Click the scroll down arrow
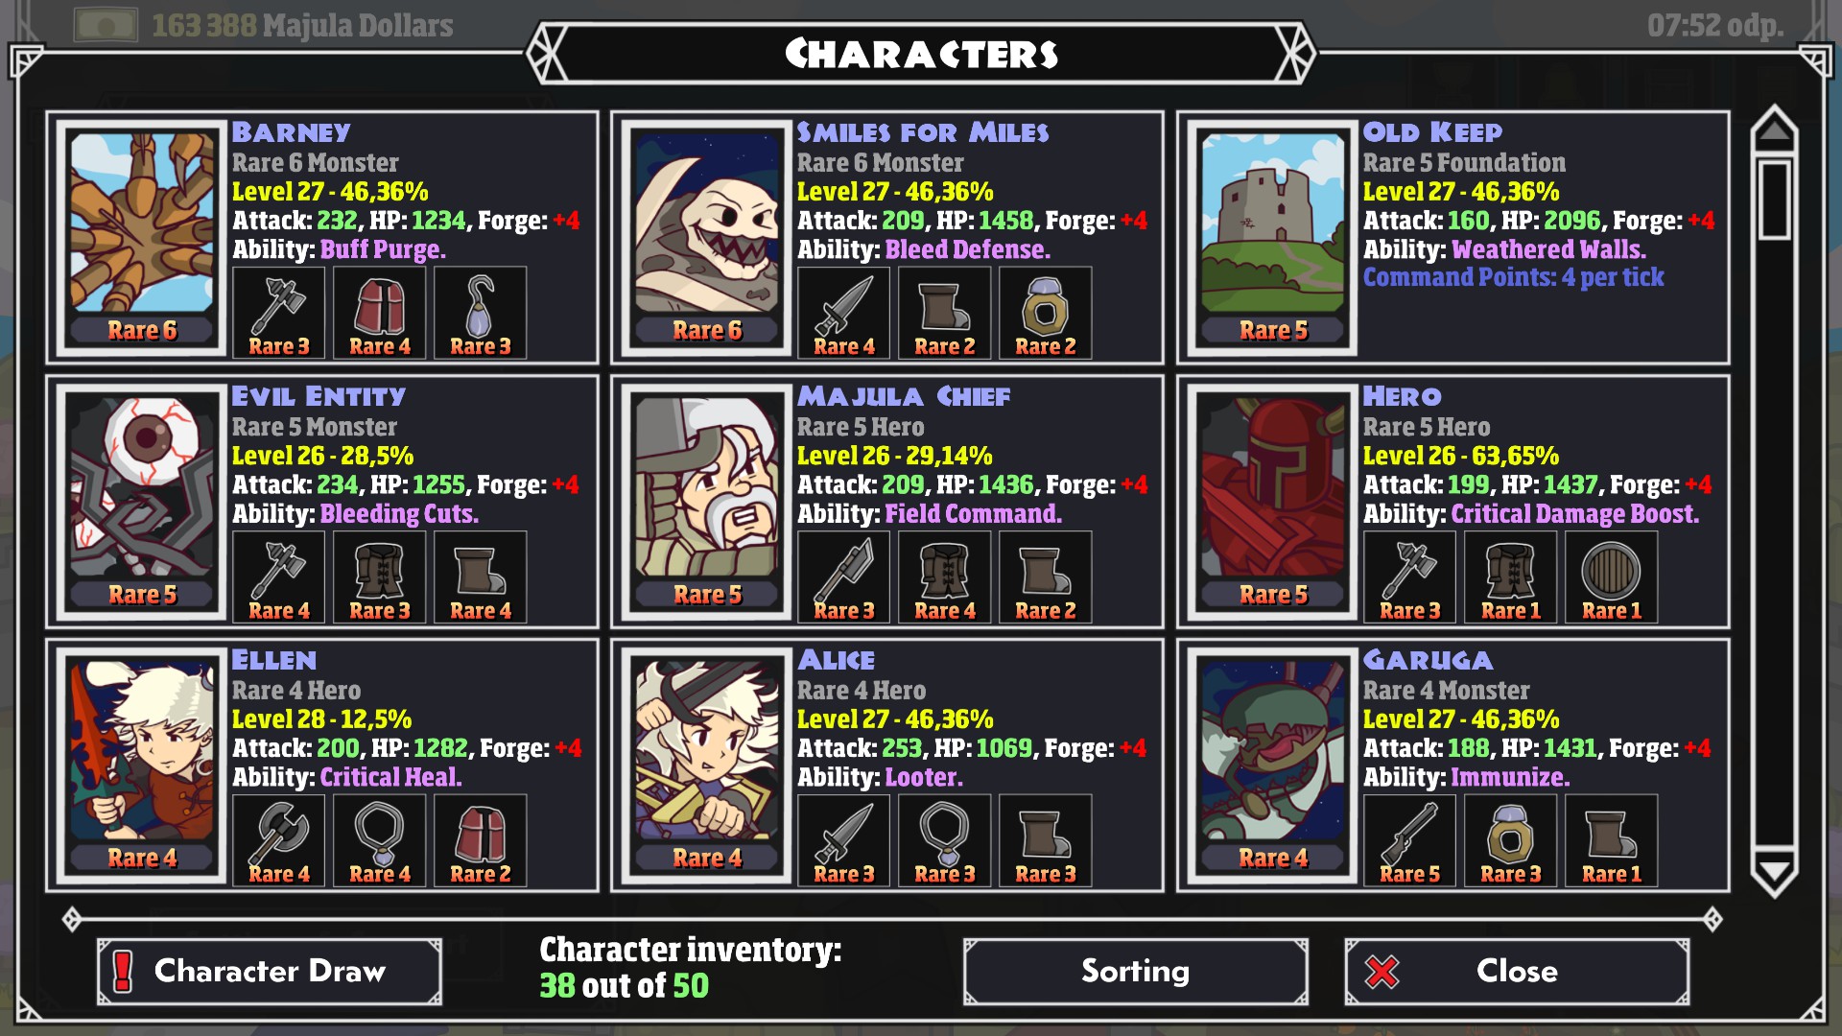Screen dimensions: 1842x1036 click(x=1774, y=873)
